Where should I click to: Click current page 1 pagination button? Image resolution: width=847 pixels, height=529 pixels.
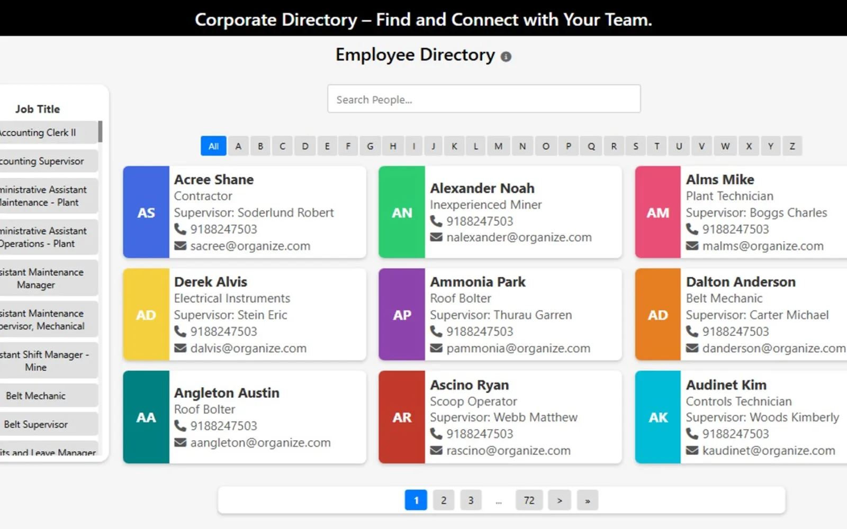(416, 500)
